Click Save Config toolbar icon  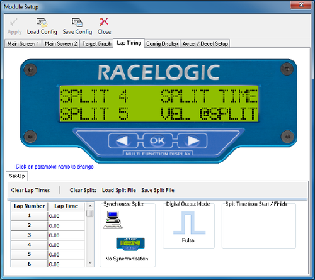(x=77, y=22)
